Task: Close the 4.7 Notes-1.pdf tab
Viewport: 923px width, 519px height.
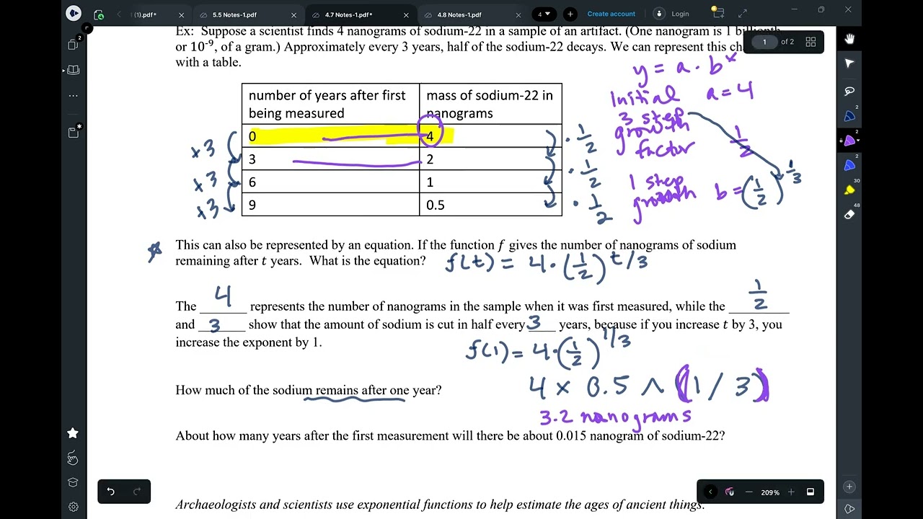Action: (406, 15)
